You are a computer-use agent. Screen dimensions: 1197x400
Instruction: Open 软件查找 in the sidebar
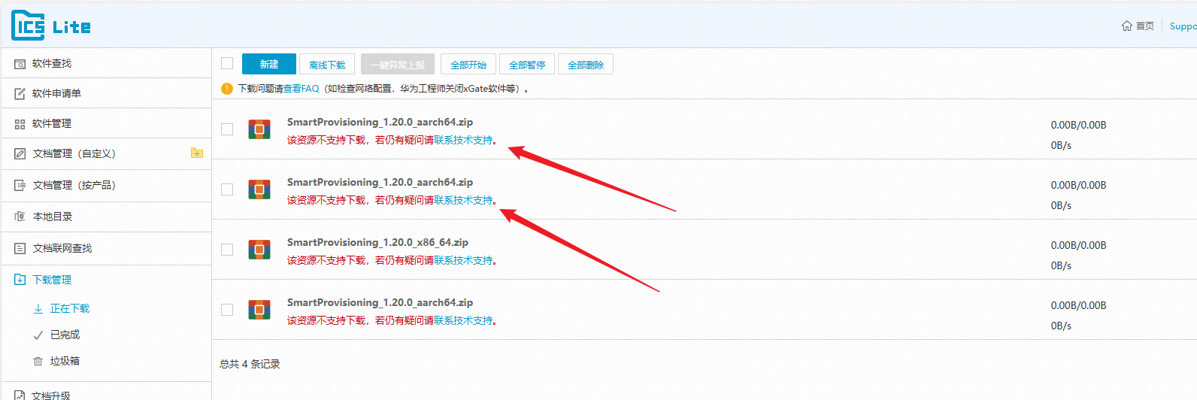click(52, 63)
